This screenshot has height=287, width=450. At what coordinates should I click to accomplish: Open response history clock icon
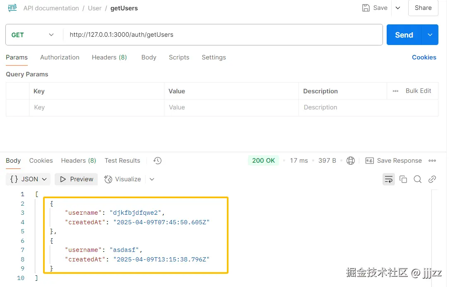(157, 161)
